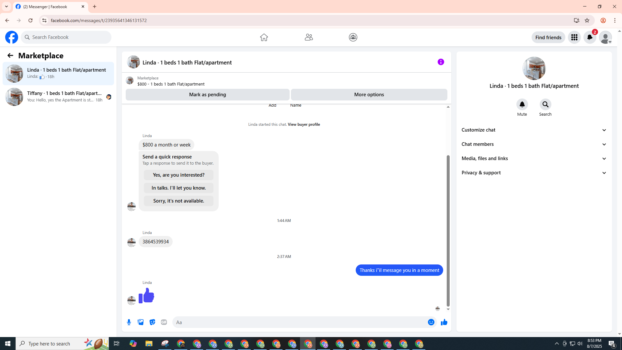Open the Facebook menu grid icon
This screenshot has width=622, height=350.
point(574,37)
